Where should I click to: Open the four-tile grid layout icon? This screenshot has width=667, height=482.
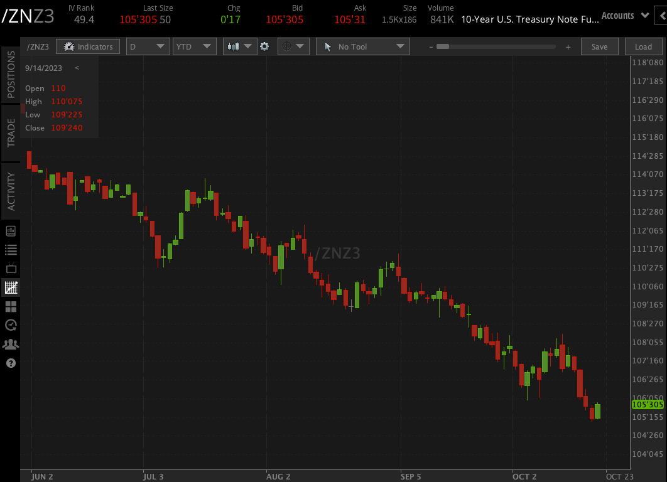pyautogui.click(x=11, y=306)
